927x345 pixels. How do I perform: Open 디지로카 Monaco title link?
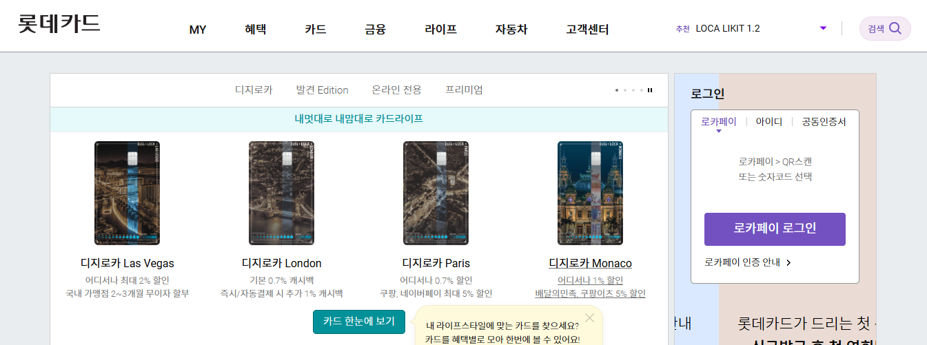(x=590, y=263)
